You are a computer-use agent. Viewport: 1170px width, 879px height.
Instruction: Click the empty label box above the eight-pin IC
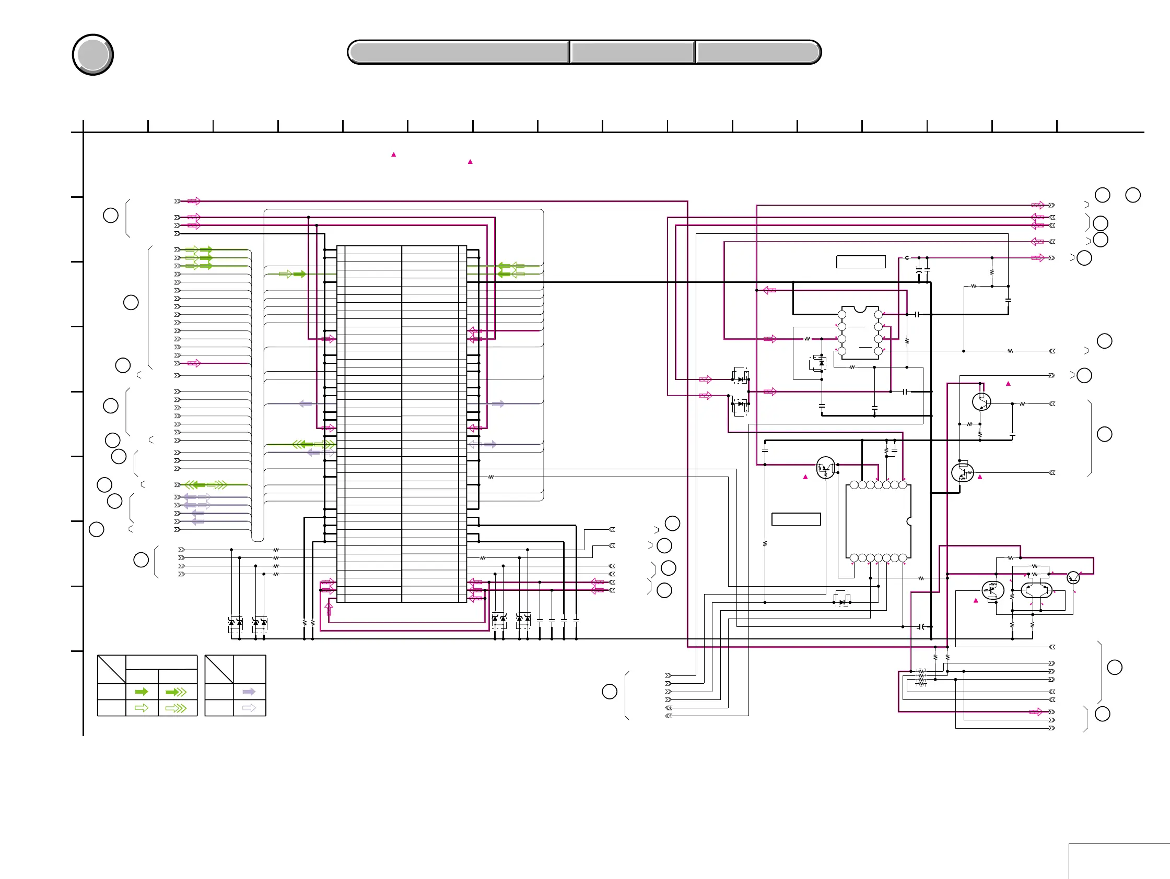(861, 262)
